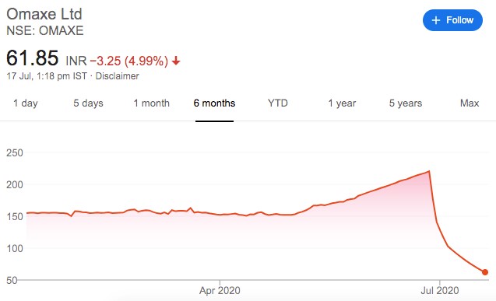
Task: Select the Max range tab
Action: pos(470,103)
